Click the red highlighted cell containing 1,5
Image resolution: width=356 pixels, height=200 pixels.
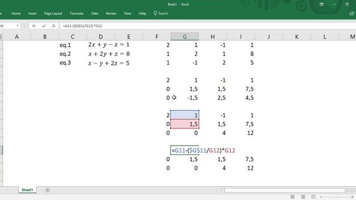185,124
